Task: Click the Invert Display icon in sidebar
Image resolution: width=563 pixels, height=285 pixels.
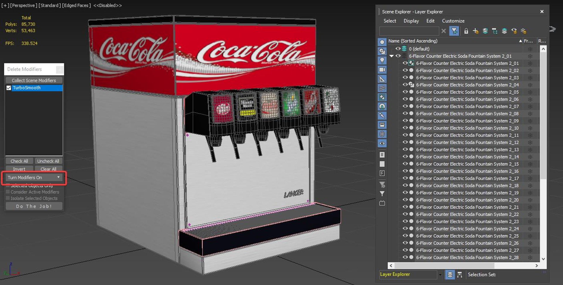Action: pos(382,173)
